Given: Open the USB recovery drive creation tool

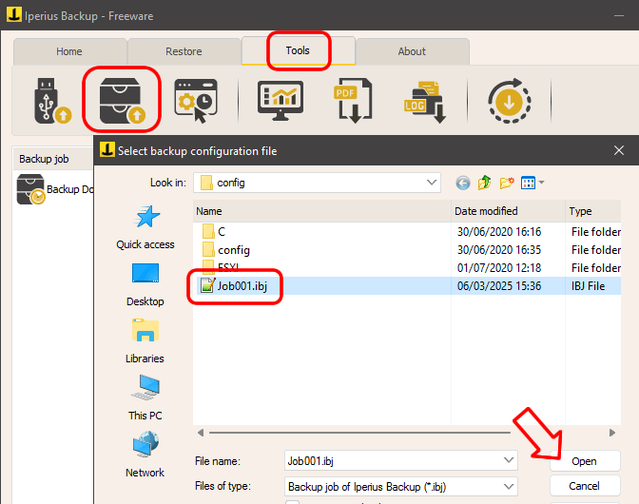Looking at the screenshot, I should [x=52, y=101].
